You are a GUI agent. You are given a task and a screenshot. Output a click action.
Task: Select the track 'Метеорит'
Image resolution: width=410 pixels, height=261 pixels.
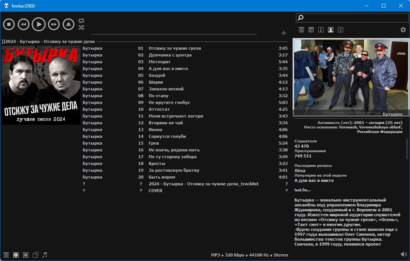point(159,62)
